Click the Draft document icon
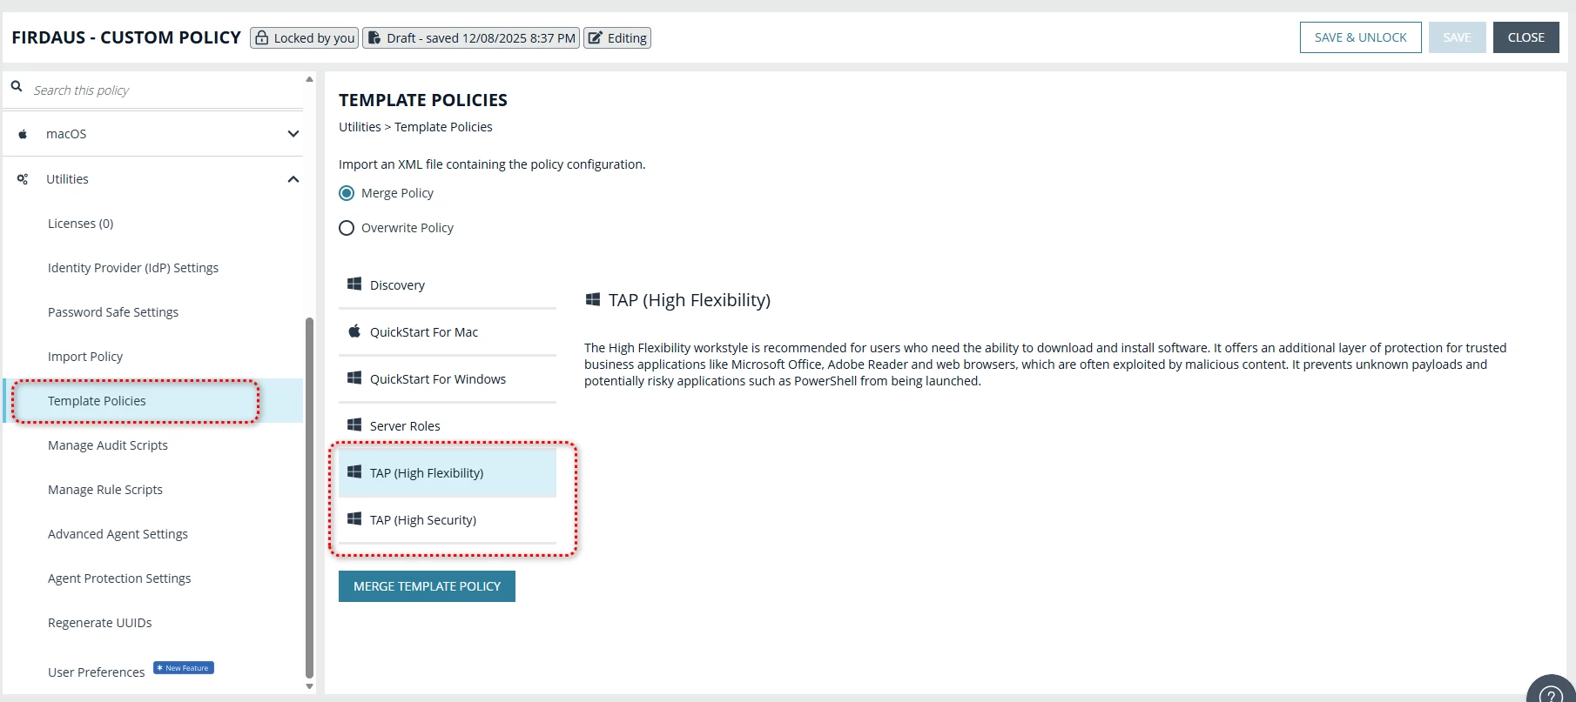This screenshot has height=702, width=1576. click(374, 37)
